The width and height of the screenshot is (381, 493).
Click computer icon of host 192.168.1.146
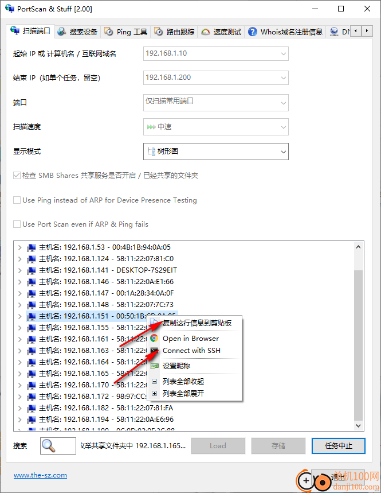(32, 282)
